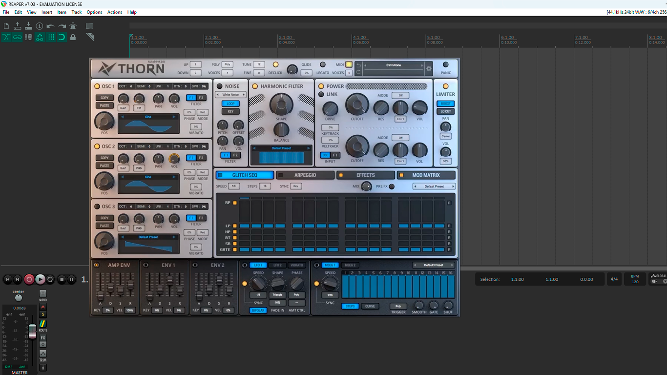Click the New Project toolbar icon
667x375 pixels.
click(6, 26)
